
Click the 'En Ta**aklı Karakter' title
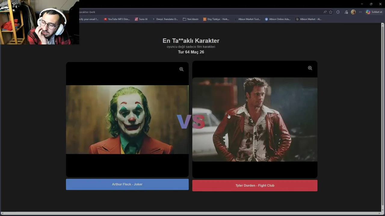[x=191, y=40]
